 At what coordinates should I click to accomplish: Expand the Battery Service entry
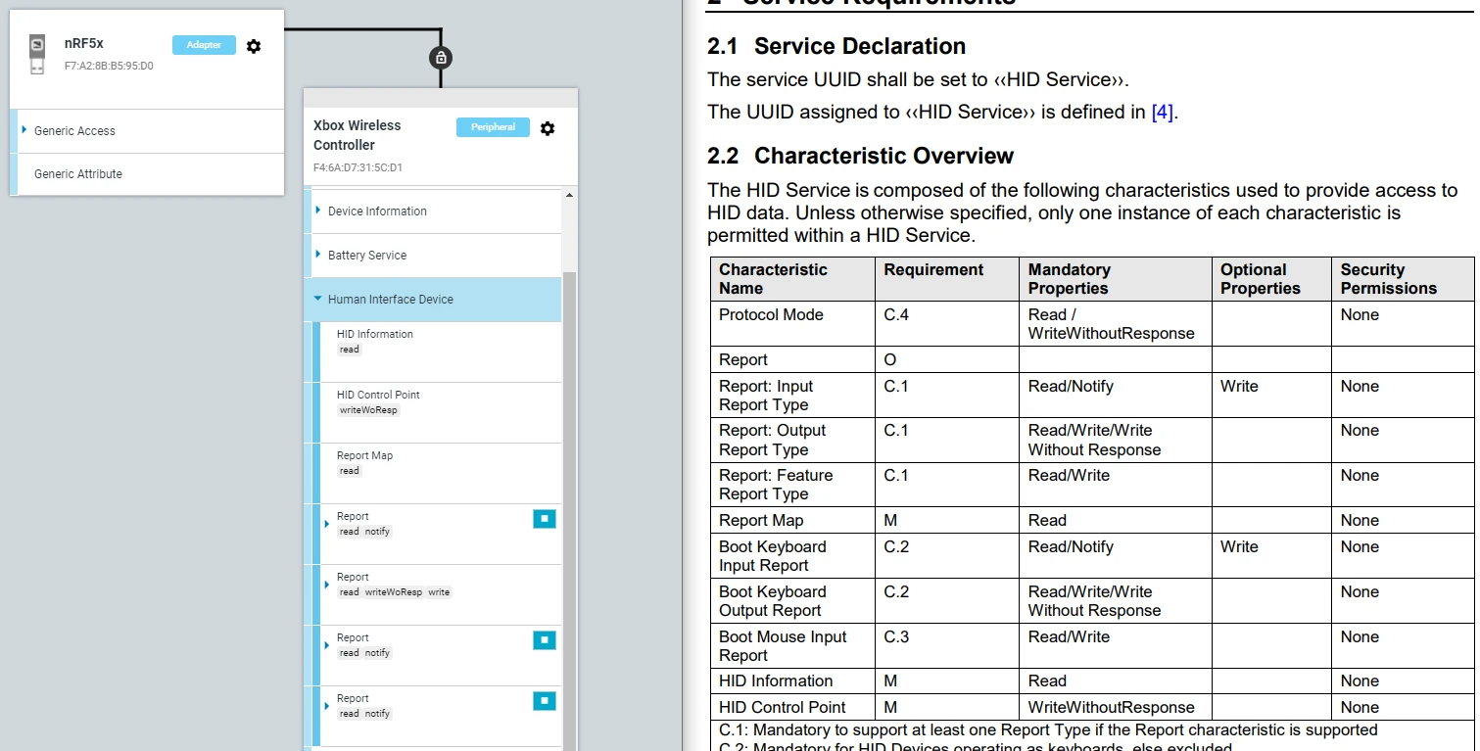point(318,255)
